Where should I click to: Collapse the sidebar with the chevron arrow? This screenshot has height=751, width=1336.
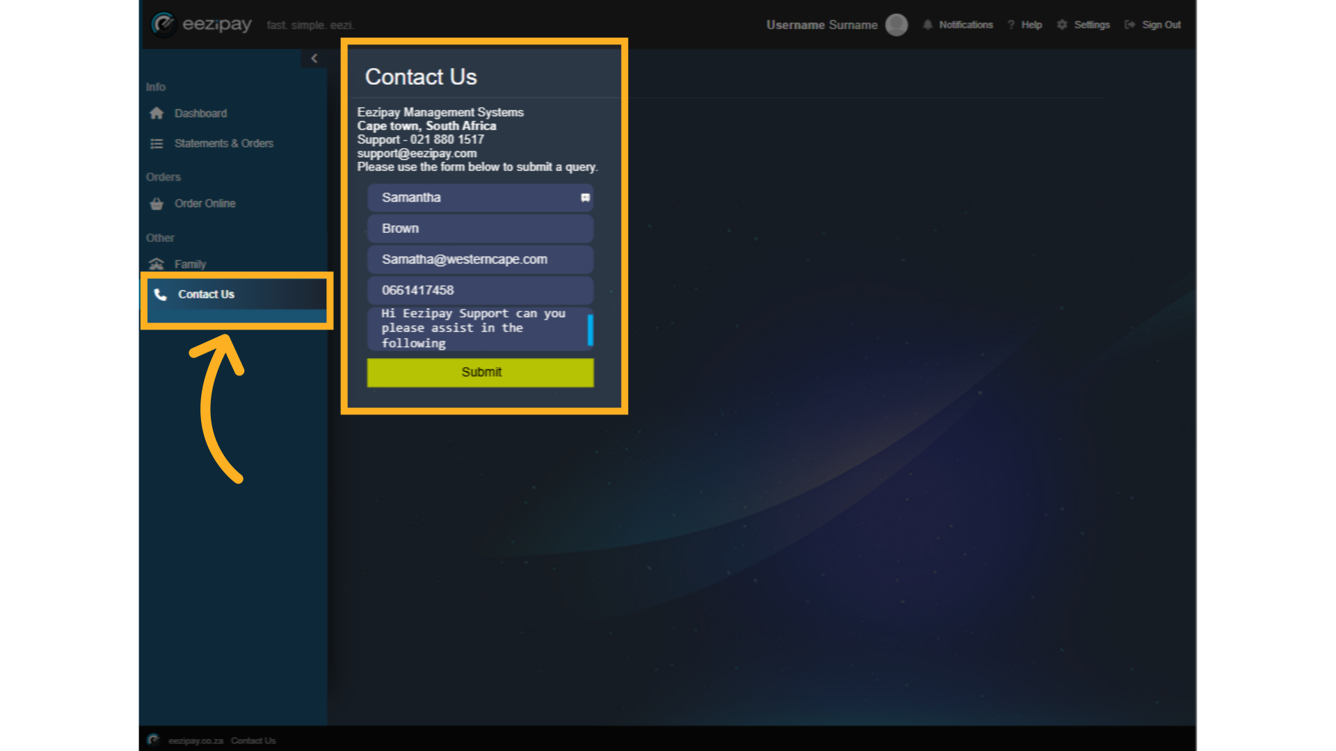(314, 58)
